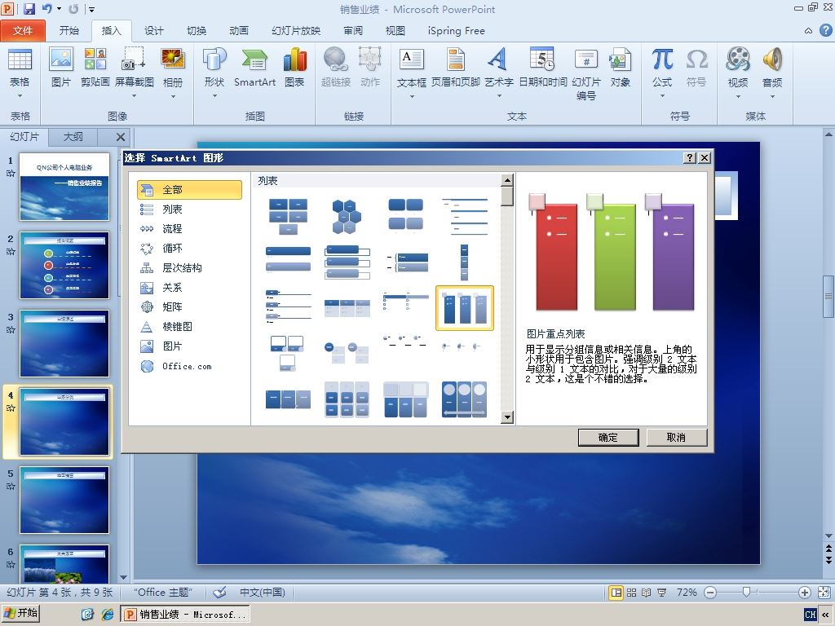Image resolution: width=835 pixels, height=626 pixels.
Task: Switch to slide sorter view in status bar
Action: click(x=632, y=593)
